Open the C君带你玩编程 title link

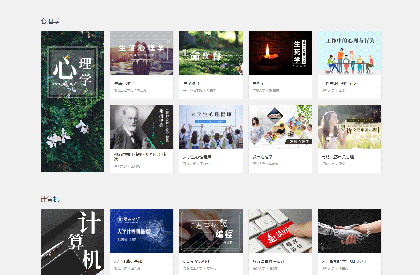tap(196, 261)
